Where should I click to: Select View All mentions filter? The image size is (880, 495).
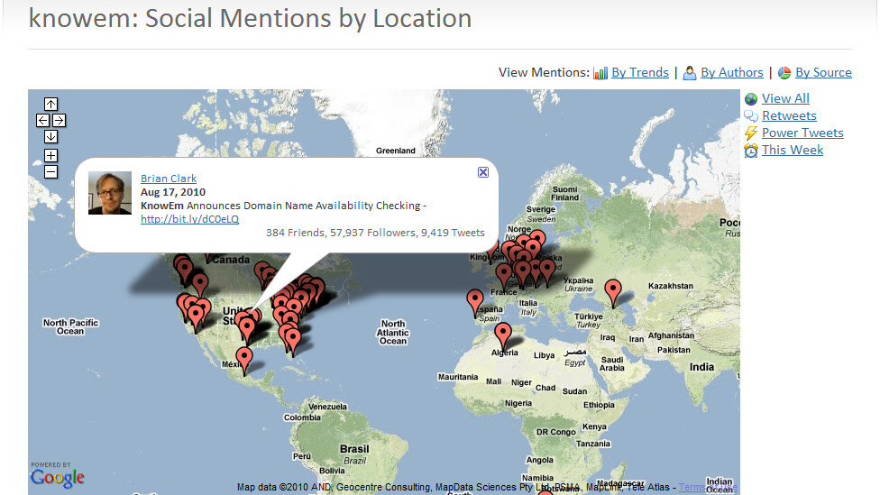tap(785, 98)
